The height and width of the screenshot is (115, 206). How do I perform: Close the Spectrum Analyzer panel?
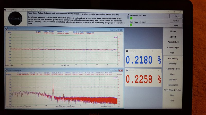[121, 70]
